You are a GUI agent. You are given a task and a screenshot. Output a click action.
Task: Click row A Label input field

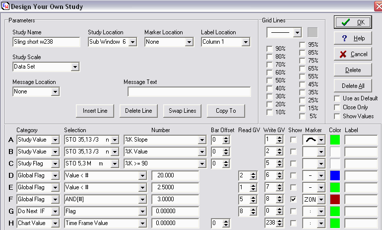click(x=361, y=140)
